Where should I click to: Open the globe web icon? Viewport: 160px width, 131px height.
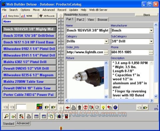point(115,108)
